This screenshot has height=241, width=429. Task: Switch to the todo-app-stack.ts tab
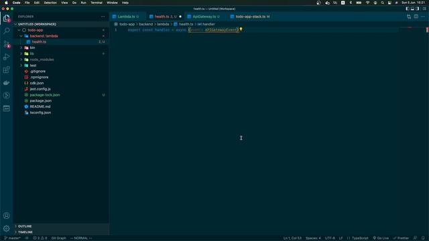coord(250,17)
